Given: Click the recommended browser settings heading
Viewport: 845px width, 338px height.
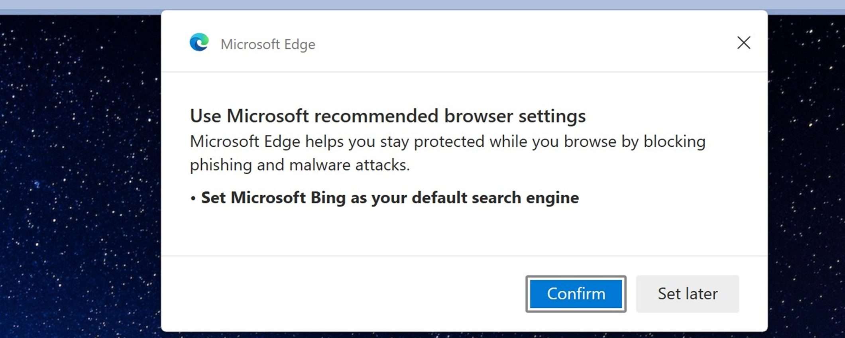Looking at the screenshot, I should pos(387,116).
